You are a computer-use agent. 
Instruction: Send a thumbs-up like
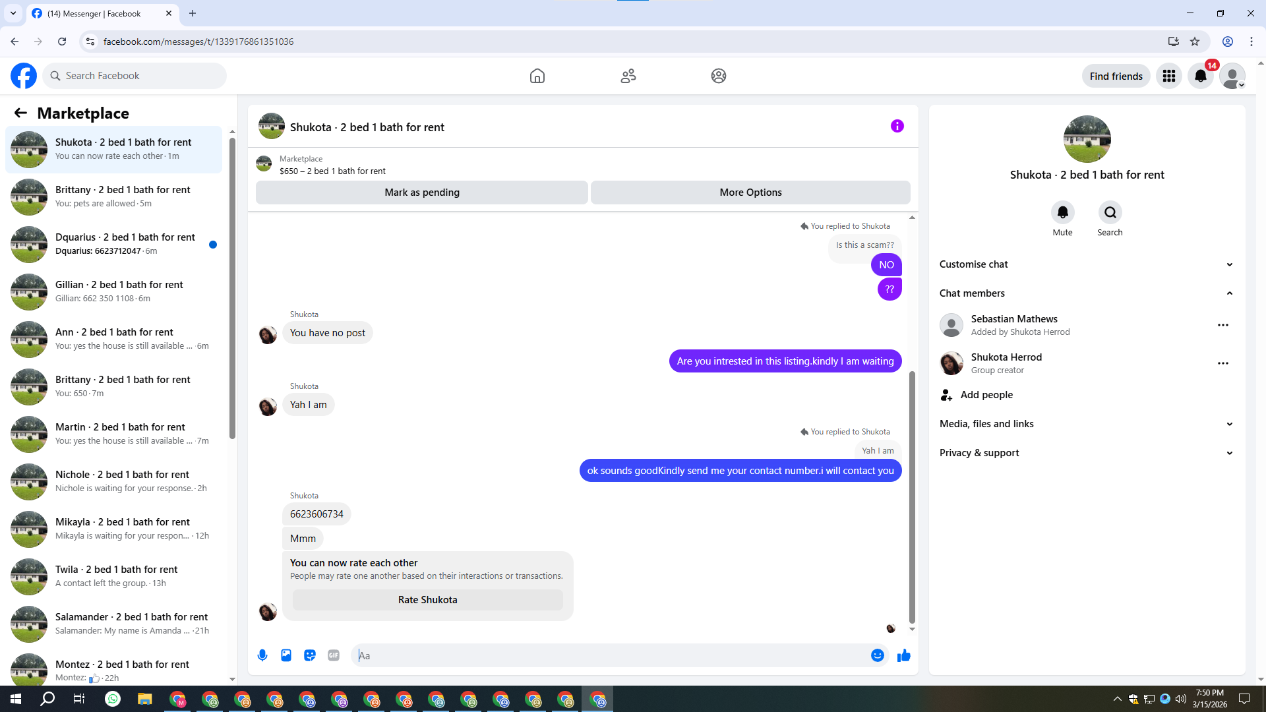click(904, 655)
